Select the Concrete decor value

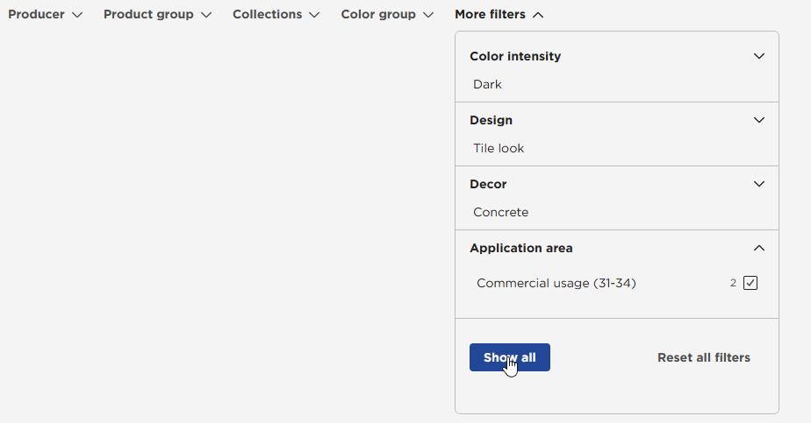point(500,212)
